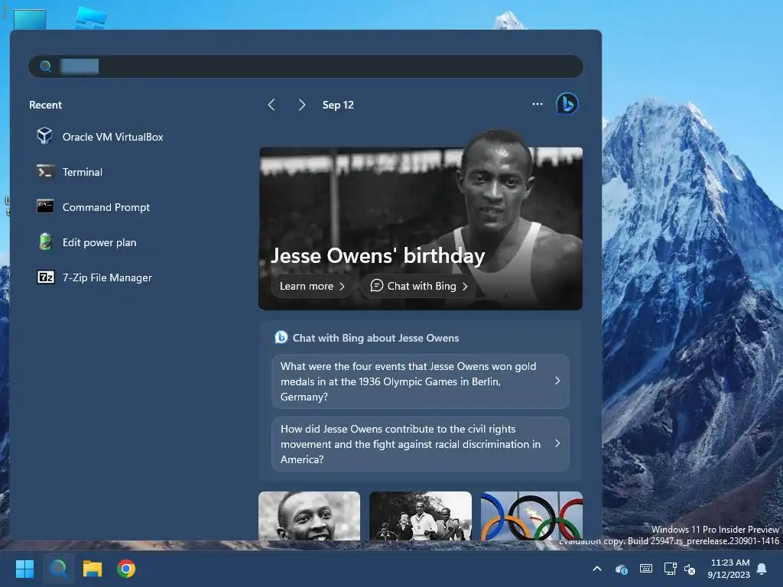Launch Terminal icon from the Recent list
This screenshot has width=783, height=587.
[45, 171]
